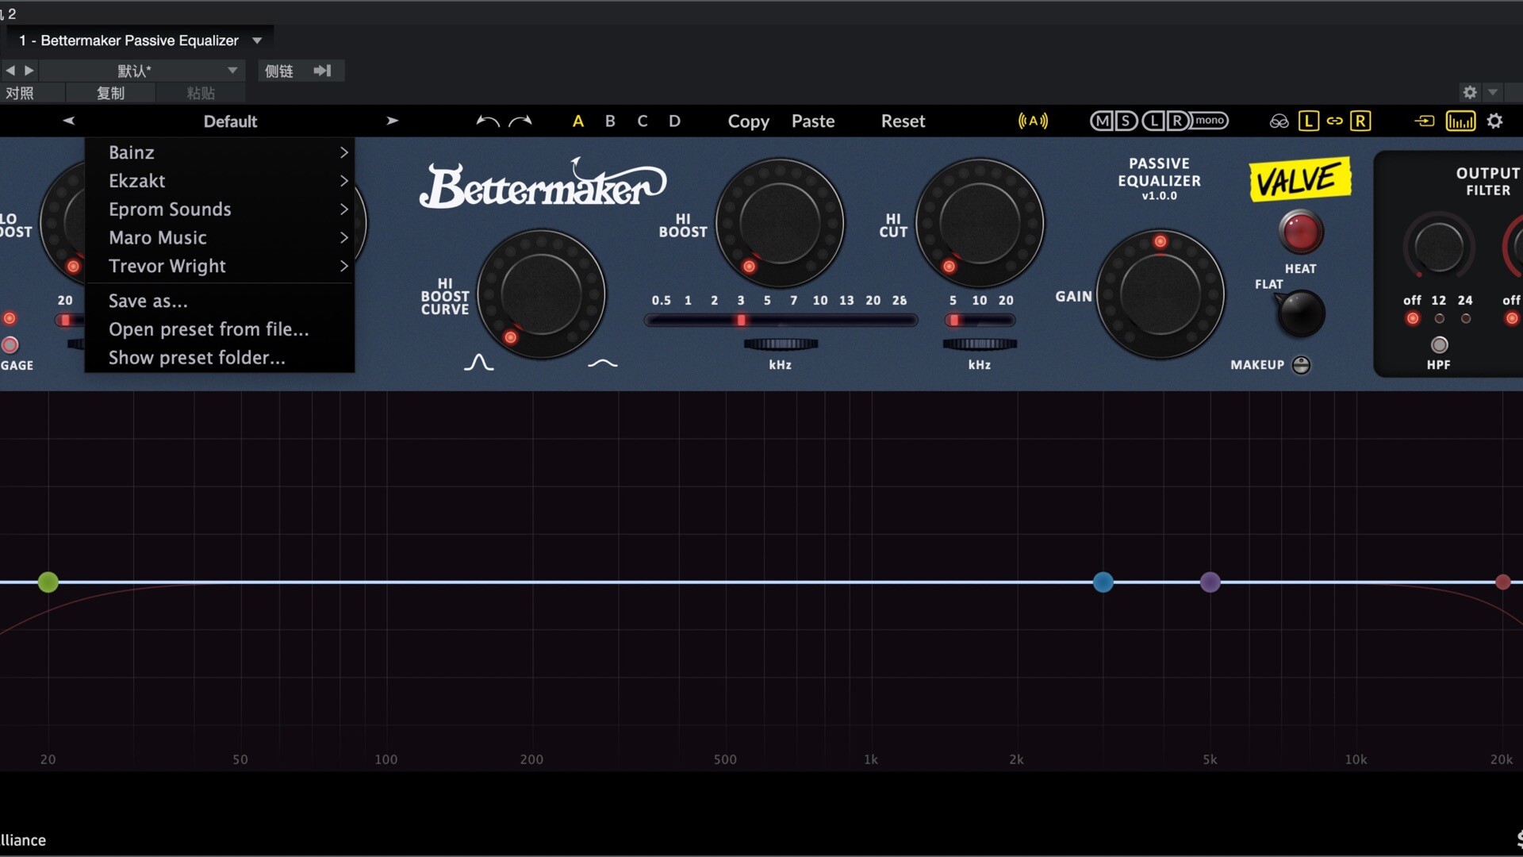Viewport: 1523px width, 857px height.
Task: Select the blue EQ node on graph
Action: point(1103,582)
